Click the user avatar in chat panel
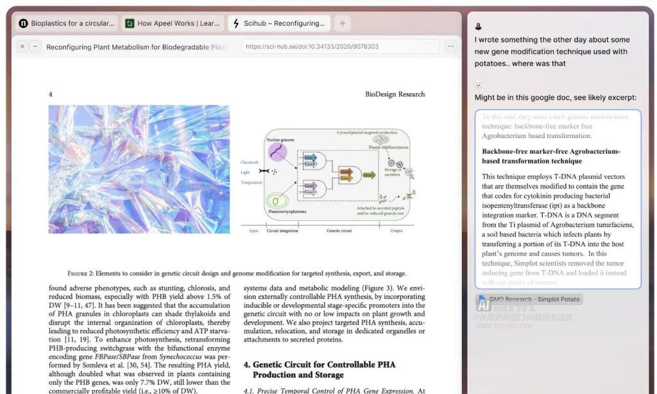657x394 pixels. (478, 26)
